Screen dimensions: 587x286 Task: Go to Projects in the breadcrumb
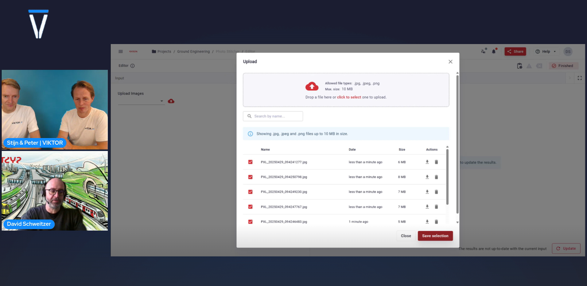(164, 52)
